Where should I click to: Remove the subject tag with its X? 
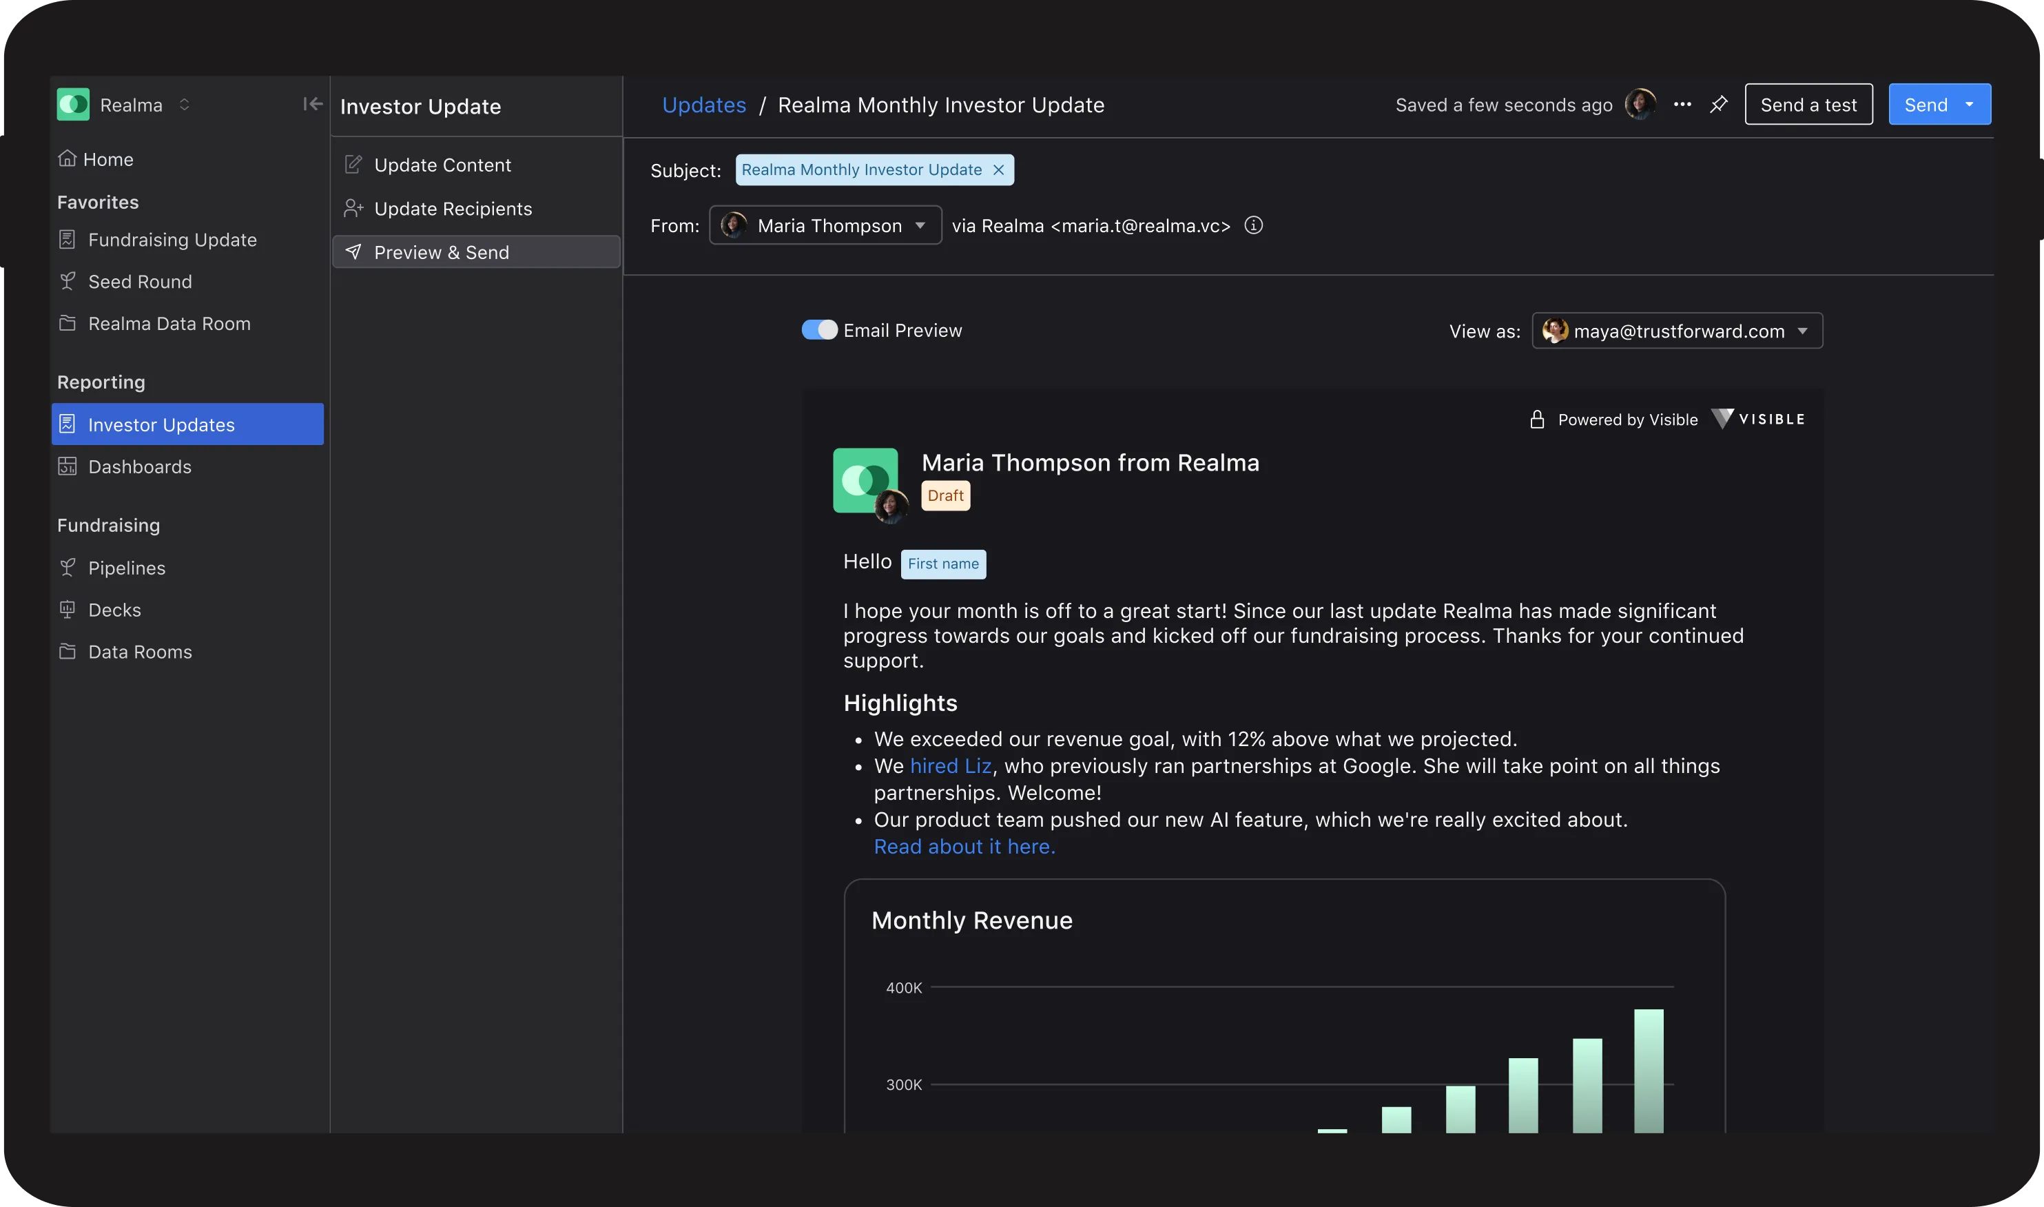pyautogui.click(x=998, y=170)
